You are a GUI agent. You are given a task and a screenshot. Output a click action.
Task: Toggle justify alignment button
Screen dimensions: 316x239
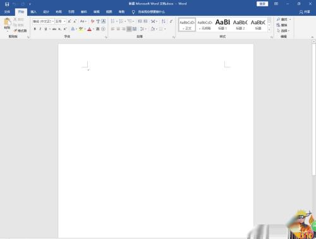click(x=129, y=29)
